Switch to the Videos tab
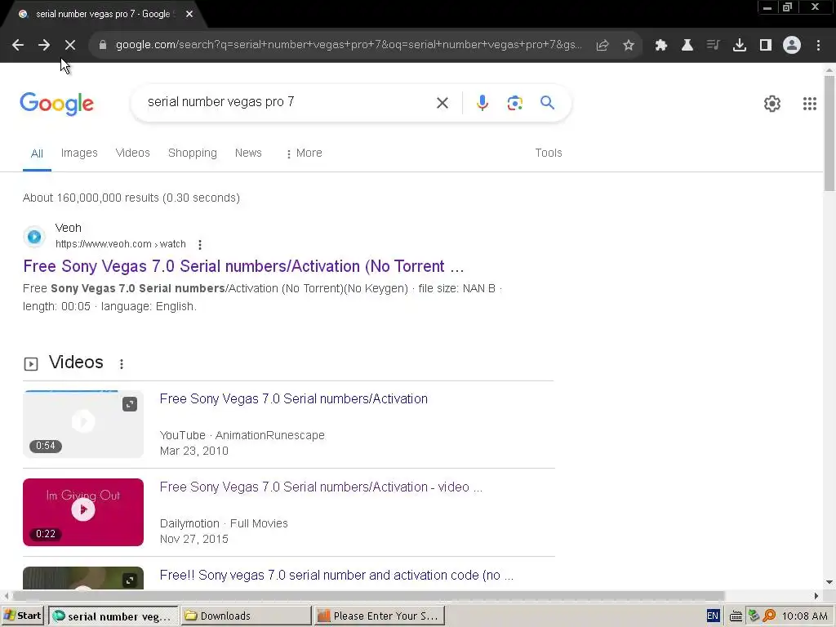 pos(133,153)
